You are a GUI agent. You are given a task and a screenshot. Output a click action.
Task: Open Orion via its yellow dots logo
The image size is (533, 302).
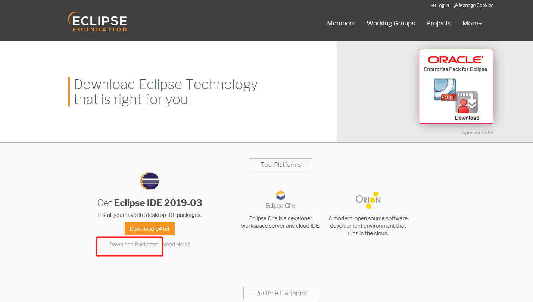pyautogui.click(x=368, y=200)
